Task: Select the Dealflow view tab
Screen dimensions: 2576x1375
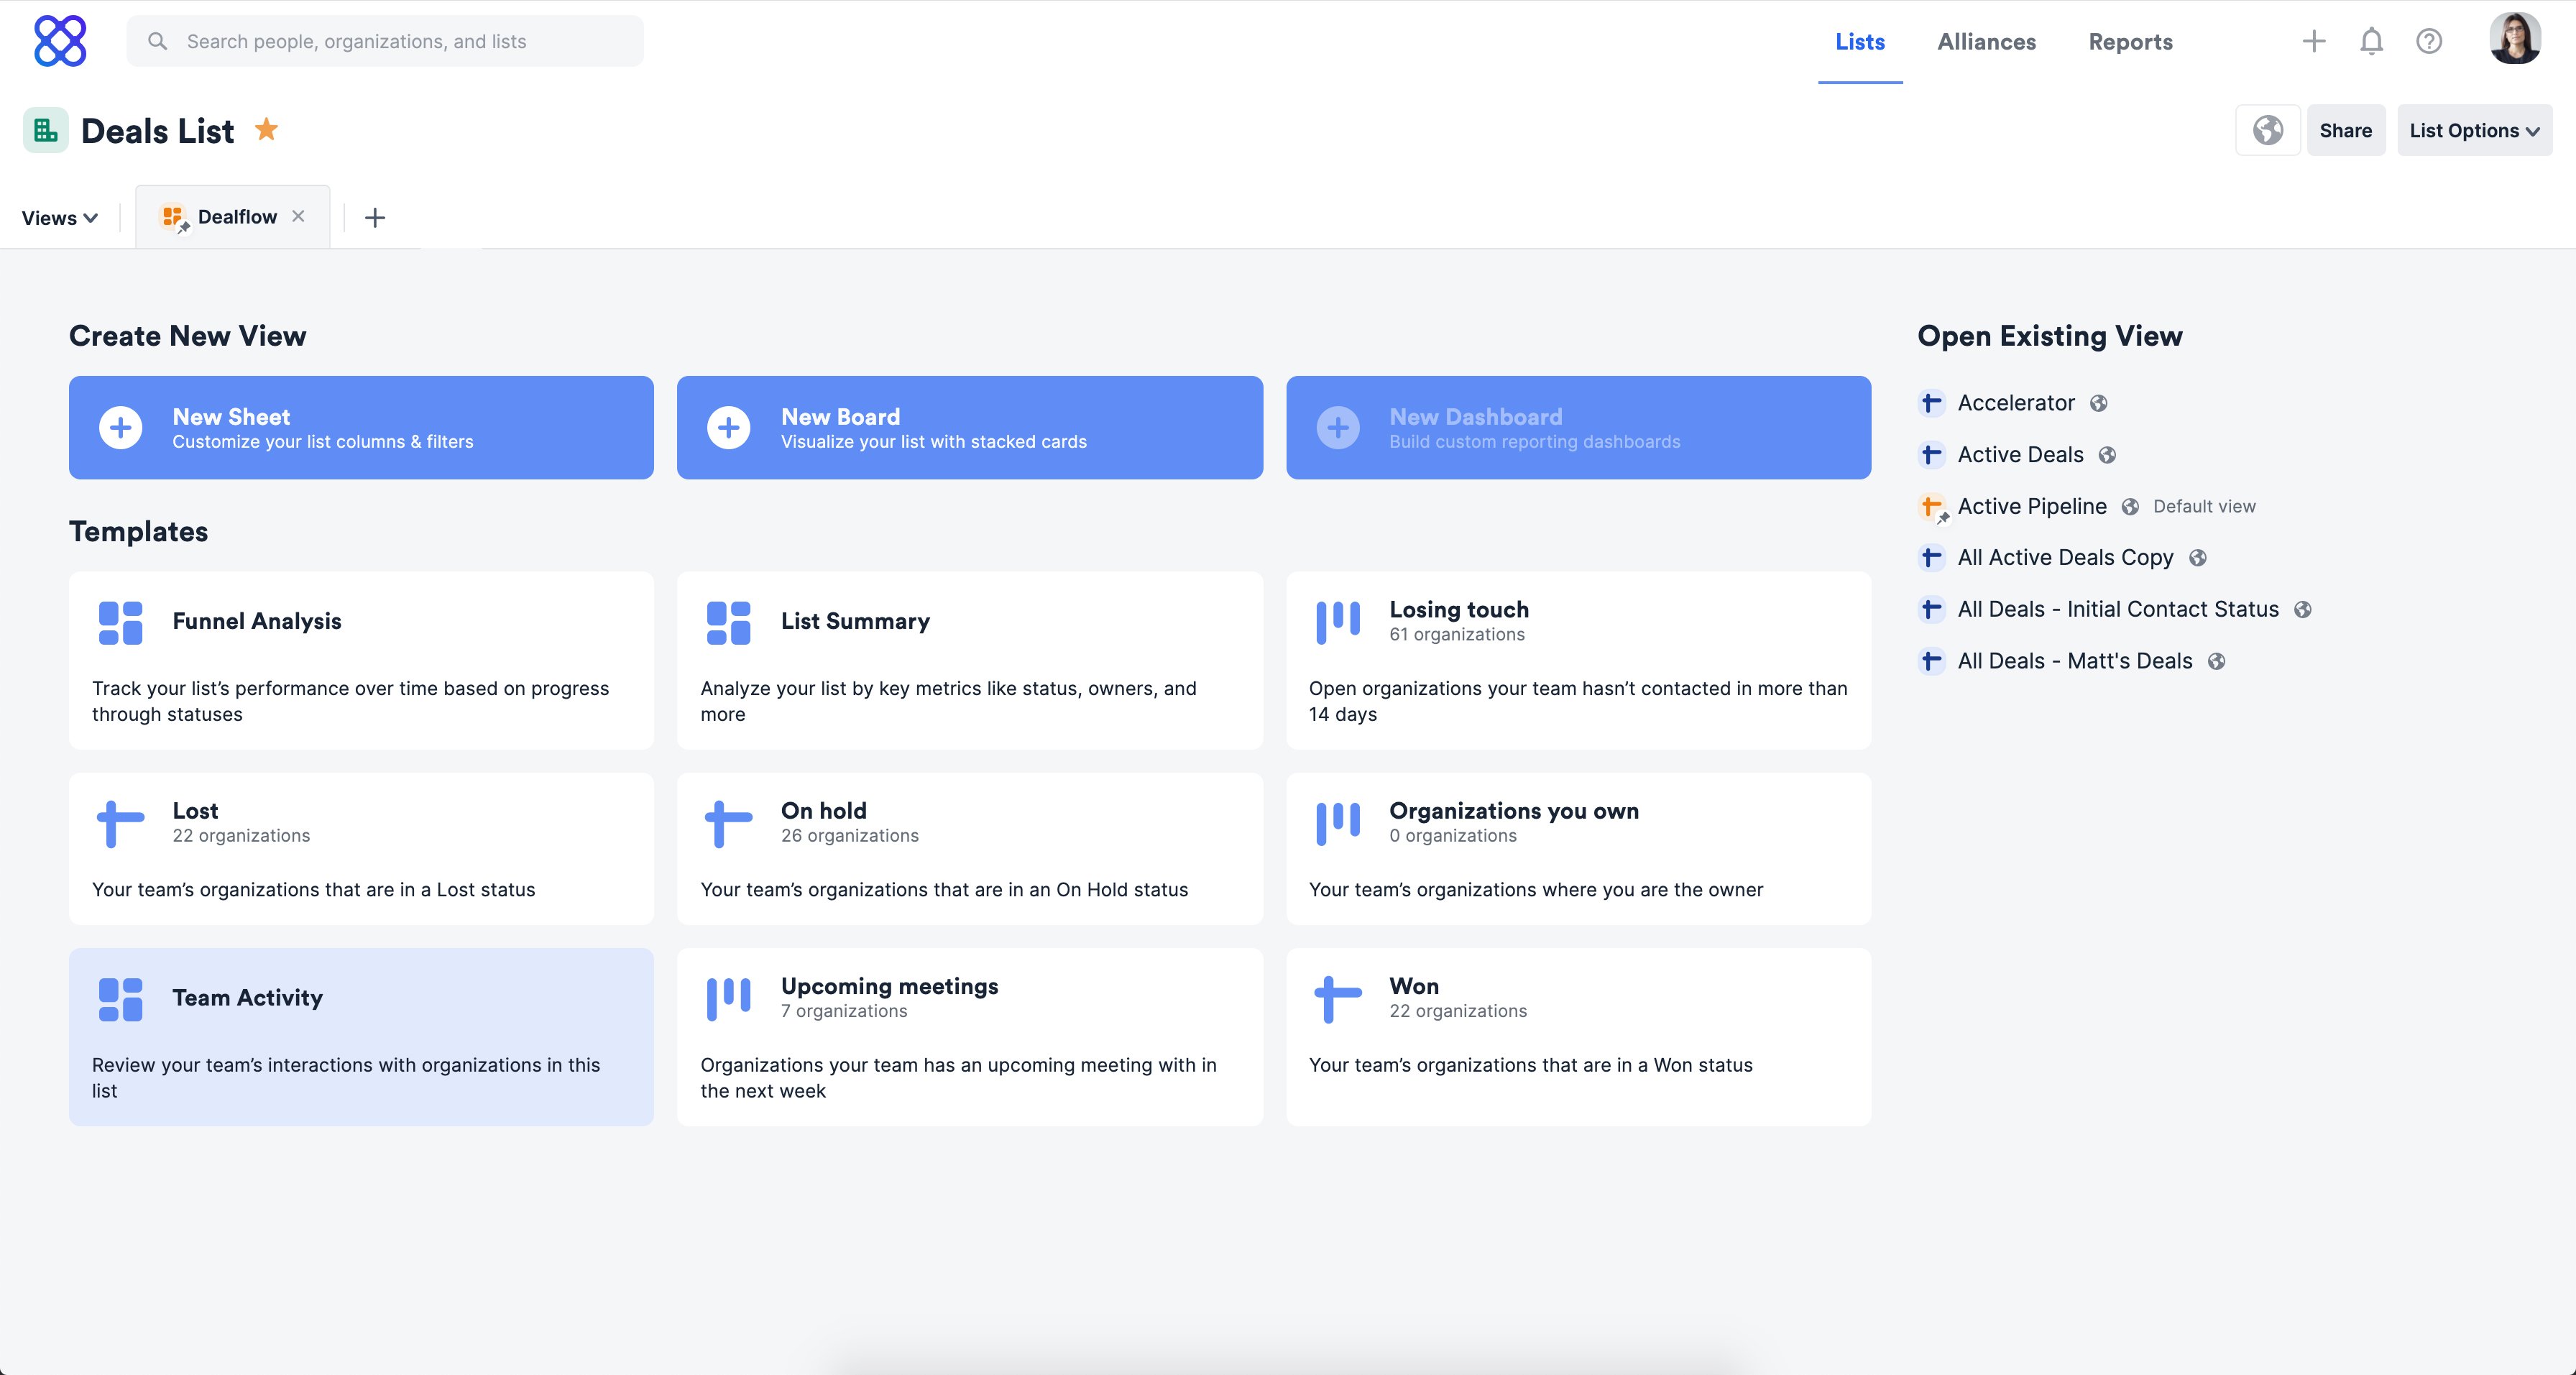Action: (x=232, y=217)
